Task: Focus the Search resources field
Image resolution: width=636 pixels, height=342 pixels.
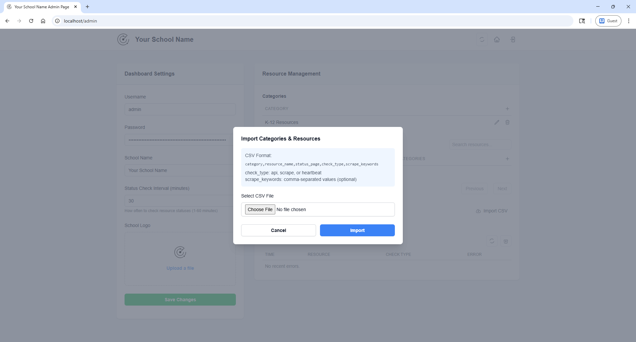Action: pos(480,144)
